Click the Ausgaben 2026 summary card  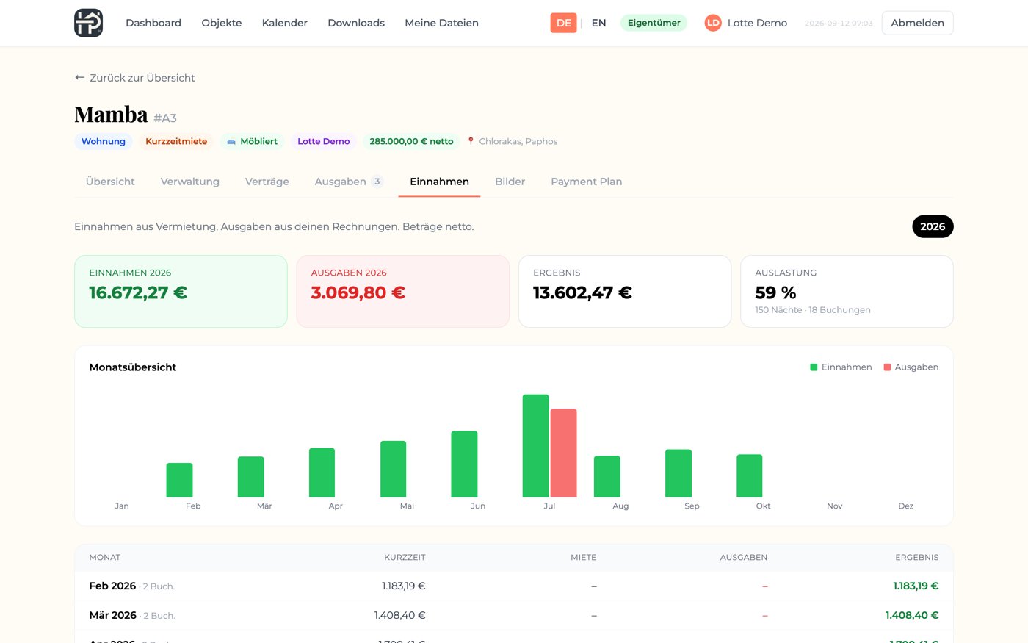point(402,291)
